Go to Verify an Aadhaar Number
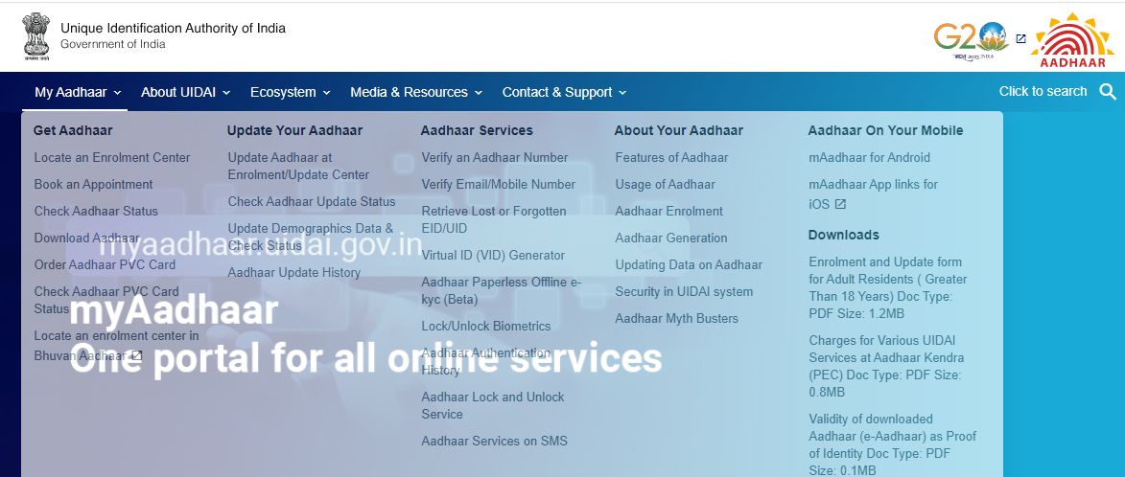Screen dimensions: 1125x477 coord(494,157)
